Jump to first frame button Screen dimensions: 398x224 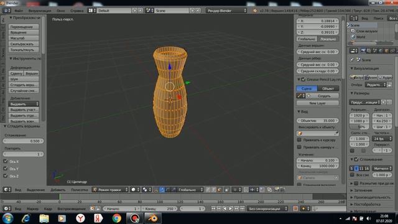click(213, 208)
